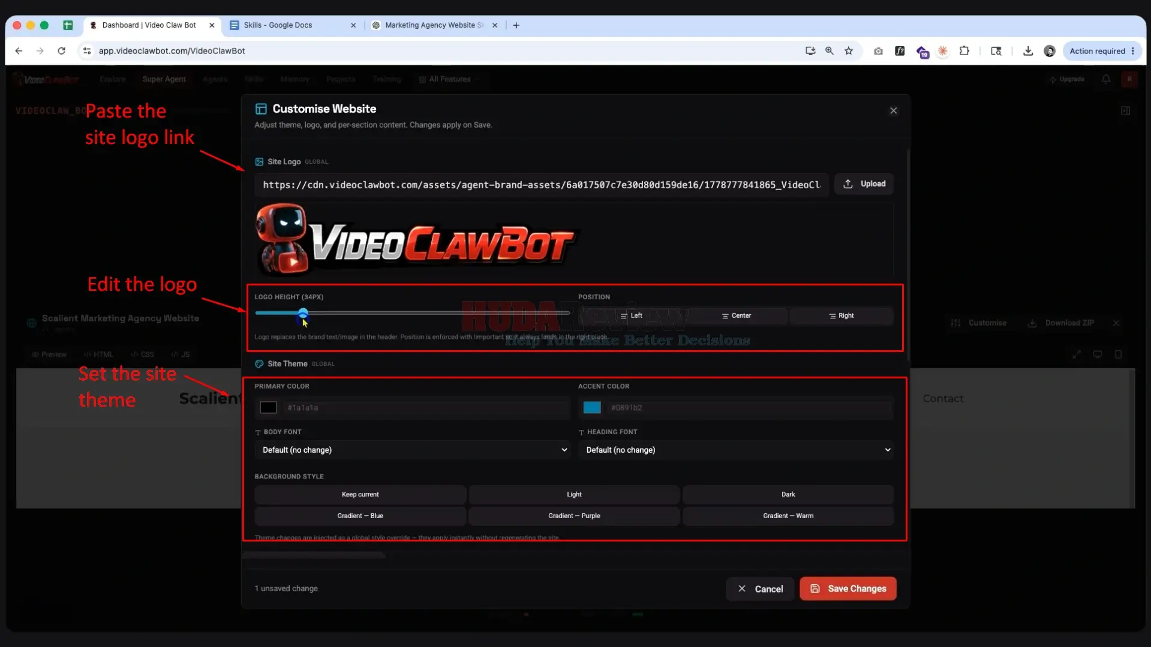Toggle the right sidebar panel icon
The width and height of the screenshot is (1151, 647).
[1126, 111]
